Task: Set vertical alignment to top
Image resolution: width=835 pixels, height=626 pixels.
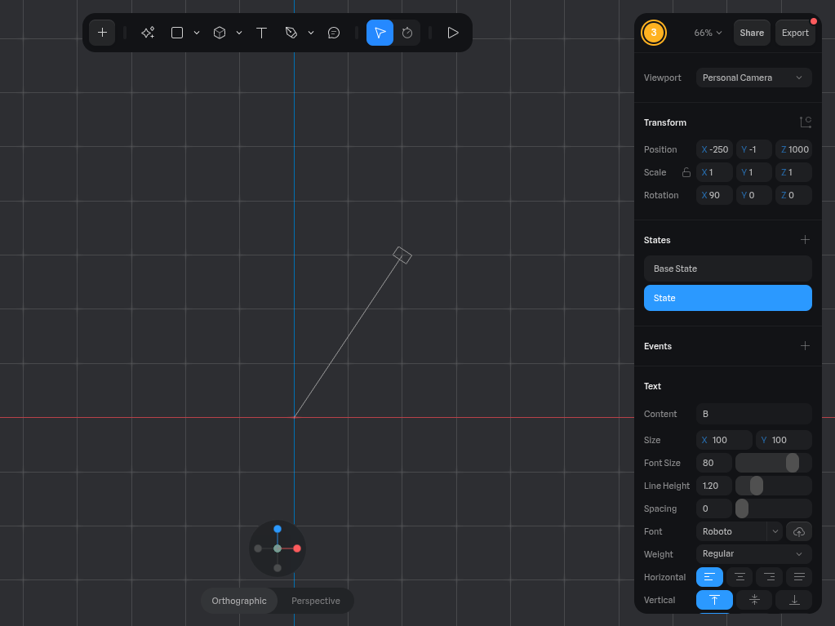Action: [x=715, y=600]
